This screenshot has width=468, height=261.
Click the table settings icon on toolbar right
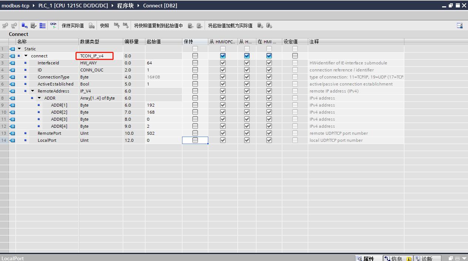(x=459, y=26)
